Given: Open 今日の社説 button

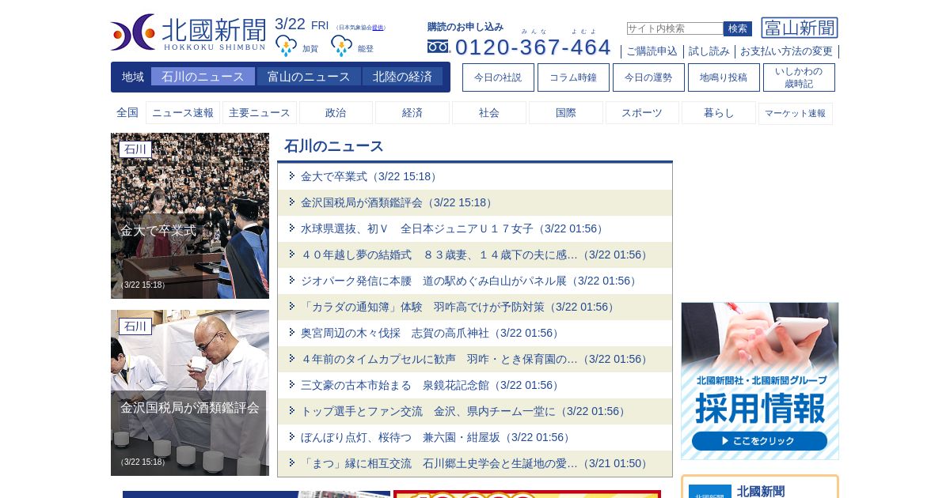Looking at the screenshot, I should [498, 77].
